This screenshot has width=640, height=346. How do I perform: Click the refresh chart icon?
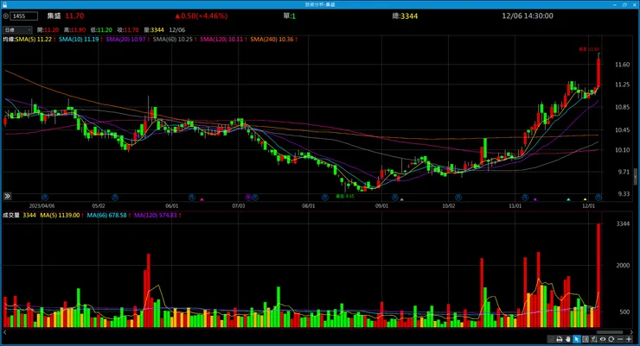(611, 339)
